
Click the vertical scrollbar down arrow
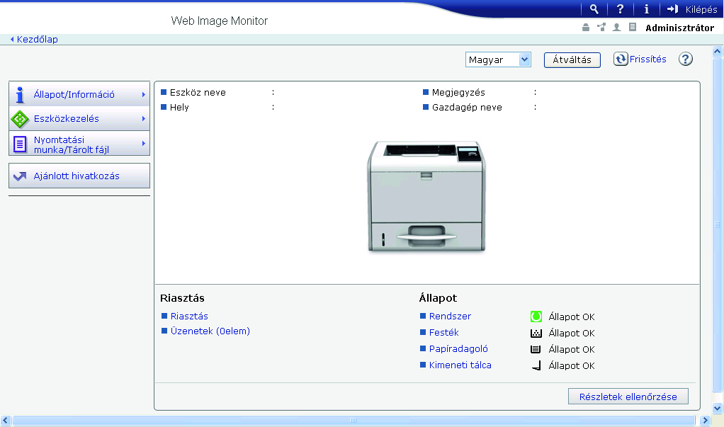click(x=717, y=408)
